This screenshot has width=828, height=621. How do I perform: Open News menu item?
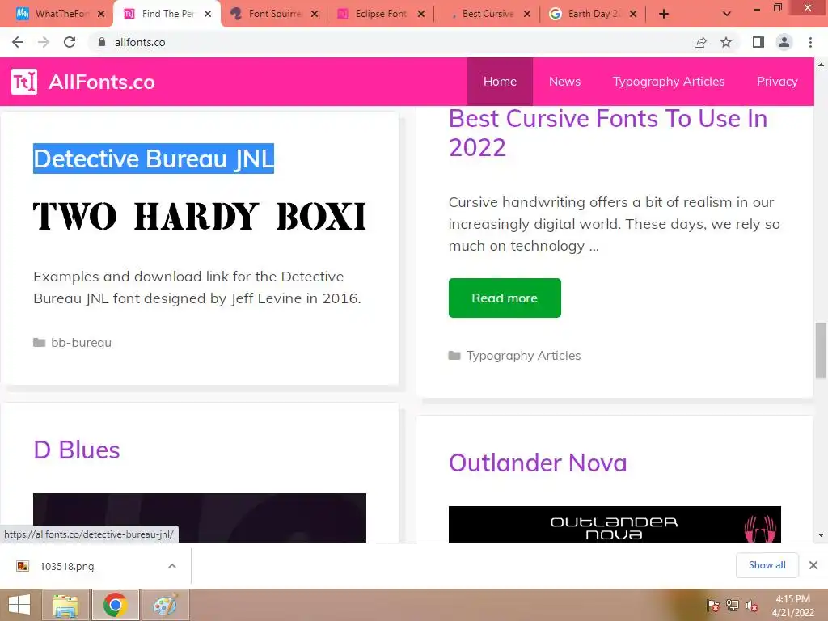pos(564,82)
